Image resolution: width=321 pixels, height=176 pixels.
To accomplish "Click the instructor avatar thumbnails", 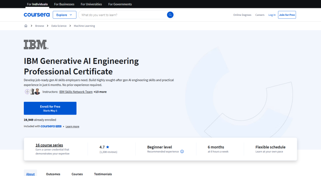I will pyautogui.click(x=32, y=92).
